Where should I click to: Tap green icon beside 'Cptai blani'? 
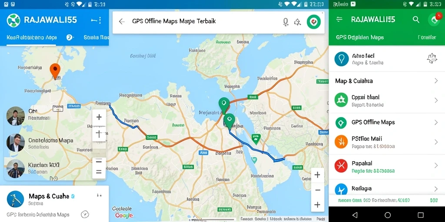[341, 100]
